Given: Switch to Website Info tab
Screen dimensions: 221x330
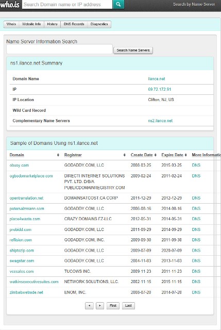Looking at the screenshot, I should 31,24.
